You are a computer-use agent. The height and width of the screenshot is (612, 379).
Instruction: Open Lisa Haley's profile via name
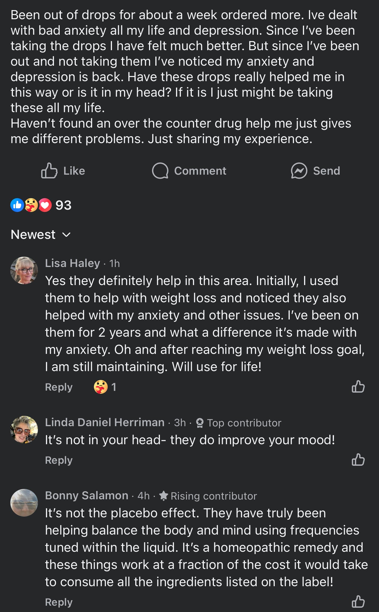tap(72, 263)
